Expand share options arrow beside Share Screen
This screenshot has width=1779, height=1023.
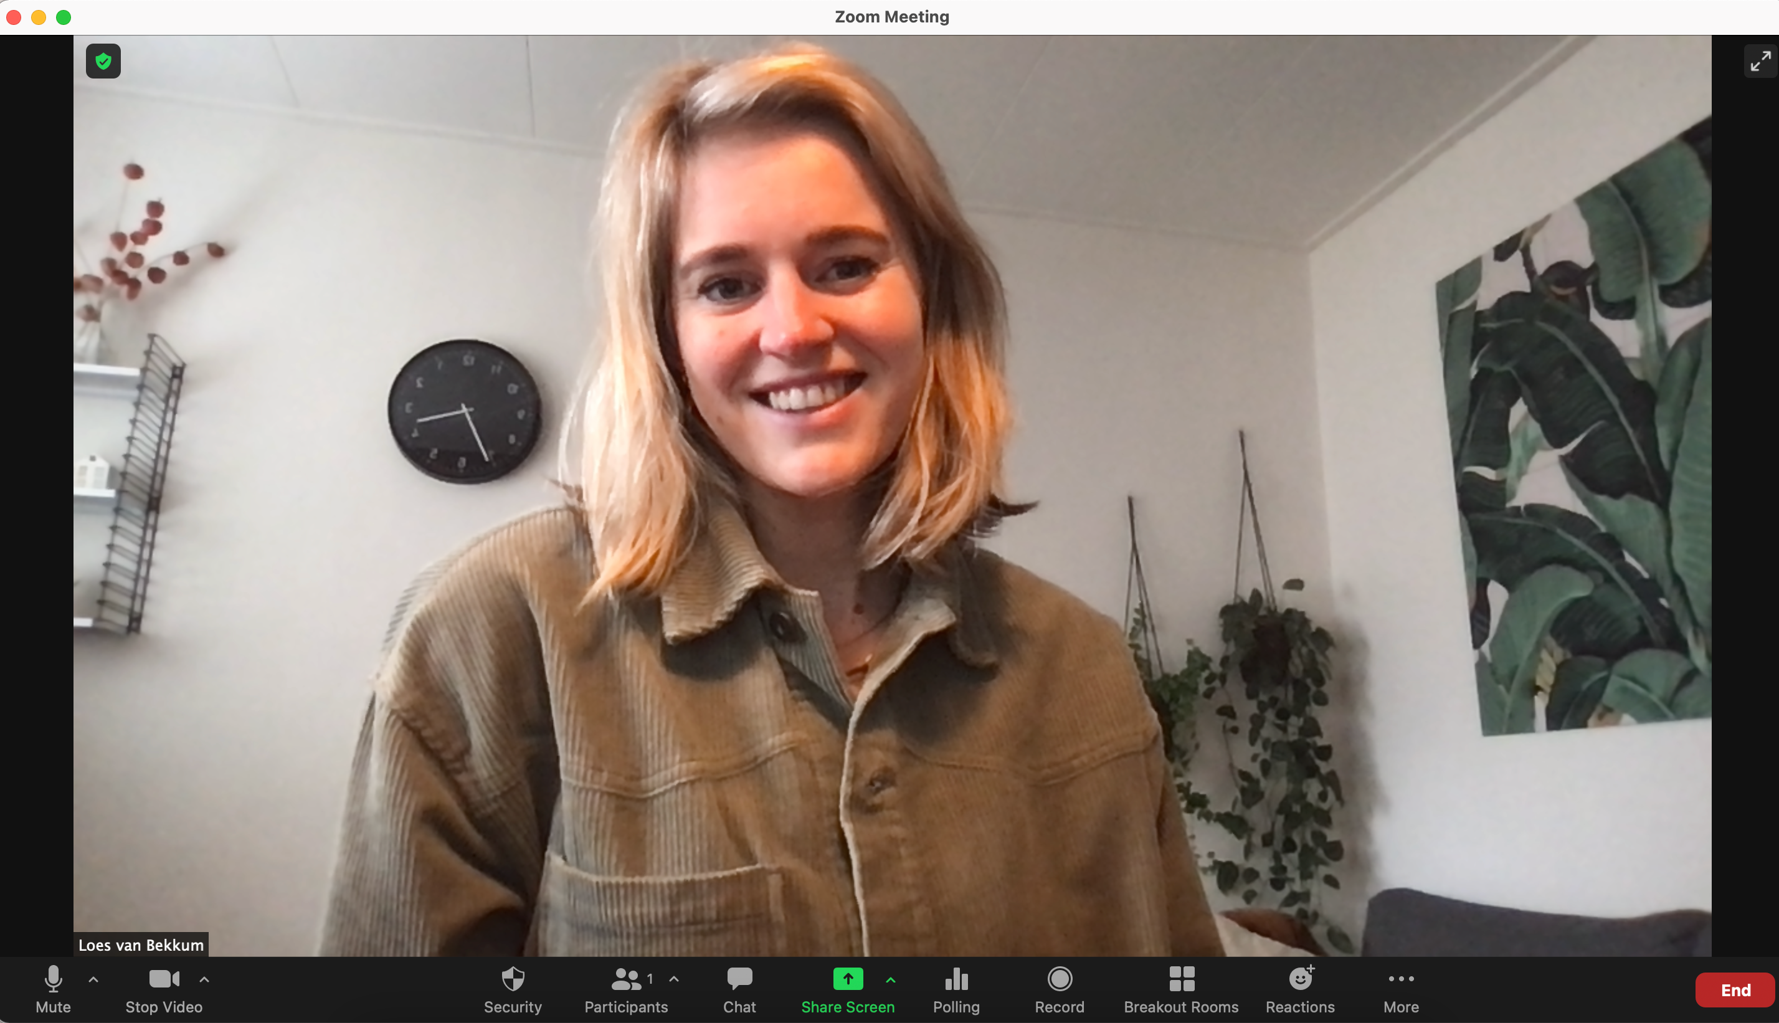pyautogui.click(x=891, y=979)
